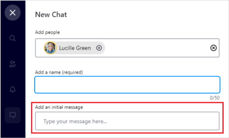This screenshot has height=138, width=229.
Task: Click Lucille Green's avatar photo
Action: coord(50,48)
